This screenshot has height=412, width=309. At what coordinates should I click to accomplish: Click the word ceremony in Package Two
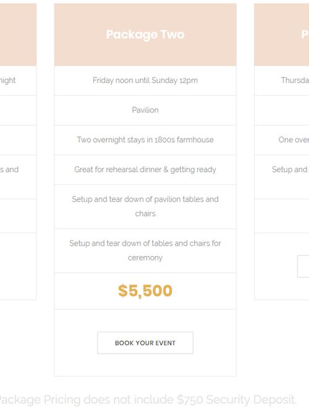(x=145, y=258)
